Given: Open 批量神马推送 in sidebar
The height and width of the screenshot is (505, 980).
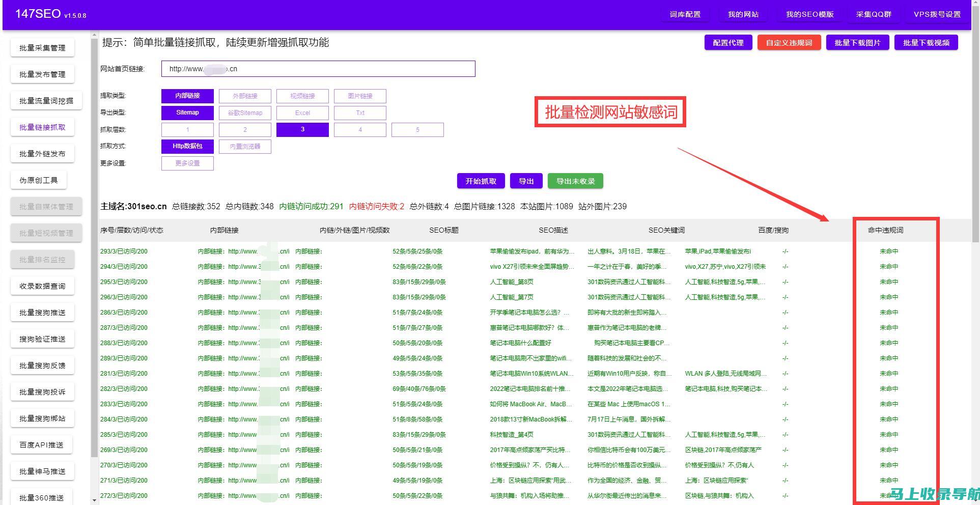Looking at the screenshot, I should 42,471.
